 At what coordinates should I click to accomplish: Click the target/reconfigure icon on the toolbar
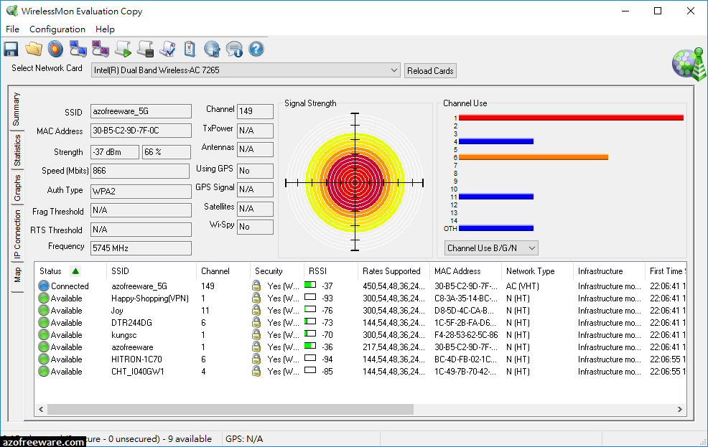coord(55,48)
